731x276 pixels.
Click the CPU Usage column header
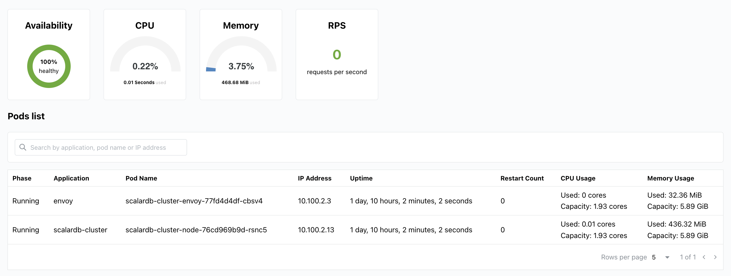pos(578,178)
